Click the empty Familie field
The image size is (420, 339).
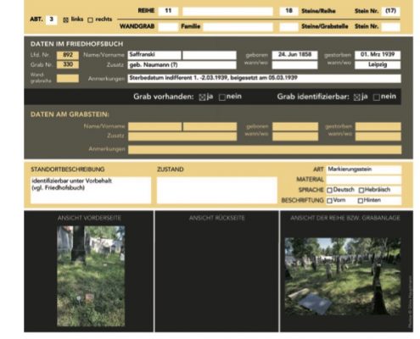click(238, 27)
